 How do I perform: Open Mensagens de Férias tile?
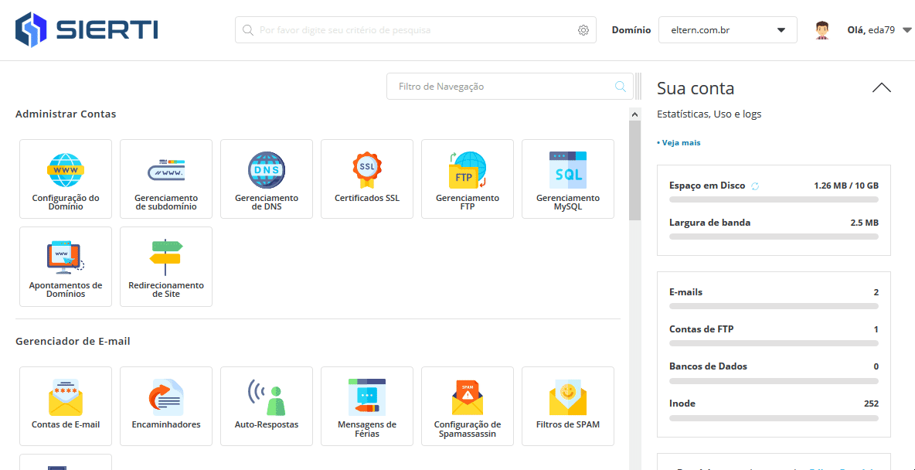pos(367,407)
